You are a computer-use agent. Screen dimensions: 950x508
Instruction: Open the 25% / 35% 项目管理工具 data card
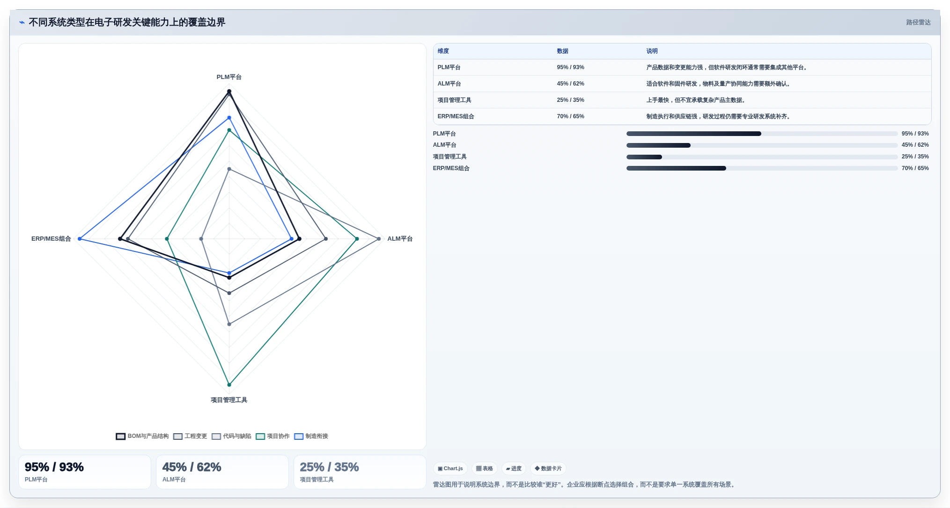[x=360, y=472]
